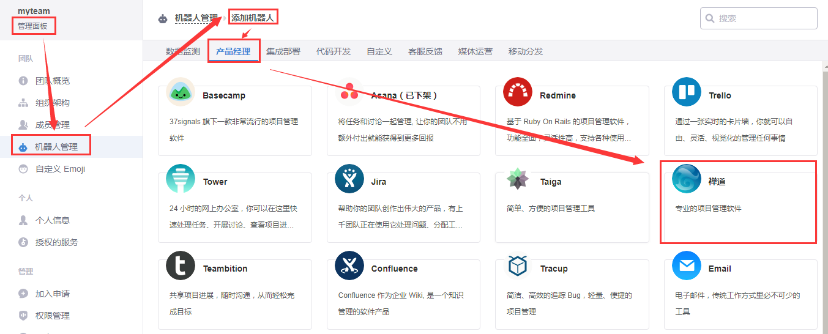Click the Asana red dots icon
Screen dimensions: 828x334
349,92
